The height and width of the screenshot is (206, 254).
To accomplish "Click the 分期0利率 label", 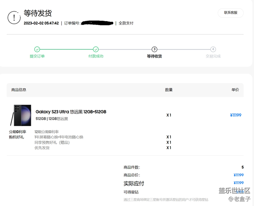I will coord(18,132).
